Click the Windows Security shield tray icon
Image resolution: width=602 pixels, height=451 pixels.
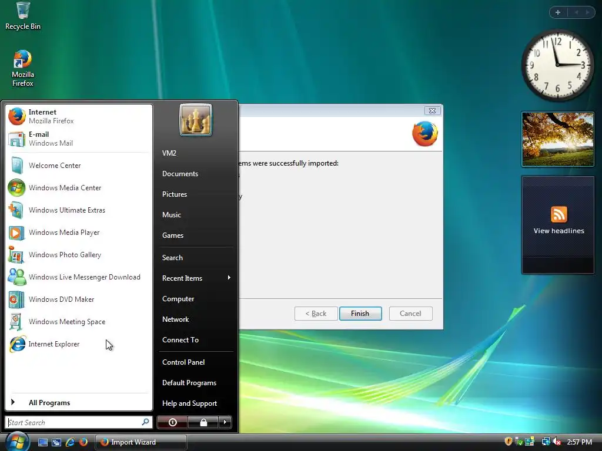coord(509,442)
